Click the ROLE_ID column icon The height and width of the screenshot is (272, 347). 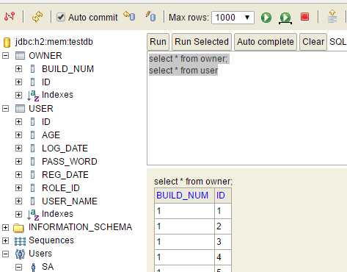[32, 188]
